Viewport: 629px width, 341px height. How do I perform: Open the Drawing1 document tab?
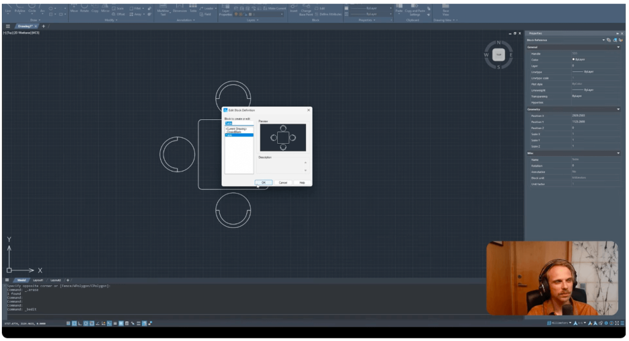[26, 26]
